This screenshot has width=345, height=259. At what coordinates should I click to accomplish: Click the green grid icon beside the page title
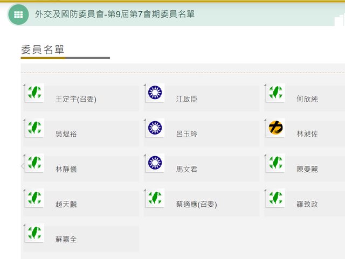(18, 15)
